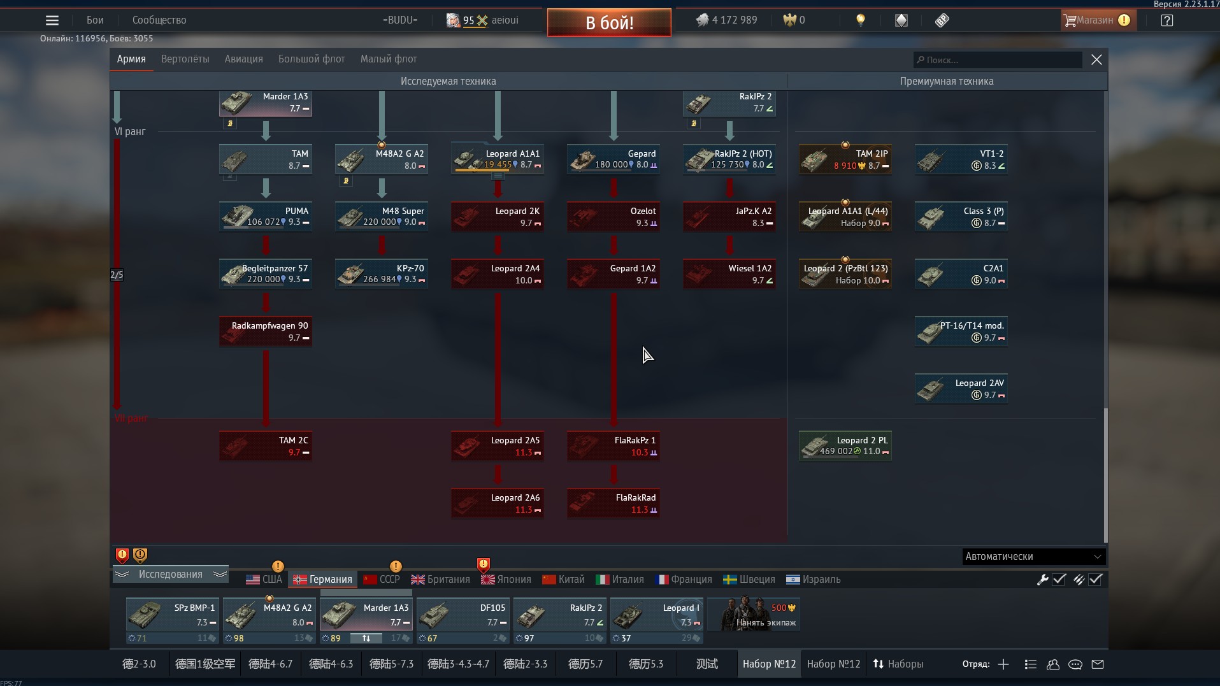The height and width of the screenshot is (686, 1220).
Task: Open the Автоматически dropdown
Action: 1033,556
